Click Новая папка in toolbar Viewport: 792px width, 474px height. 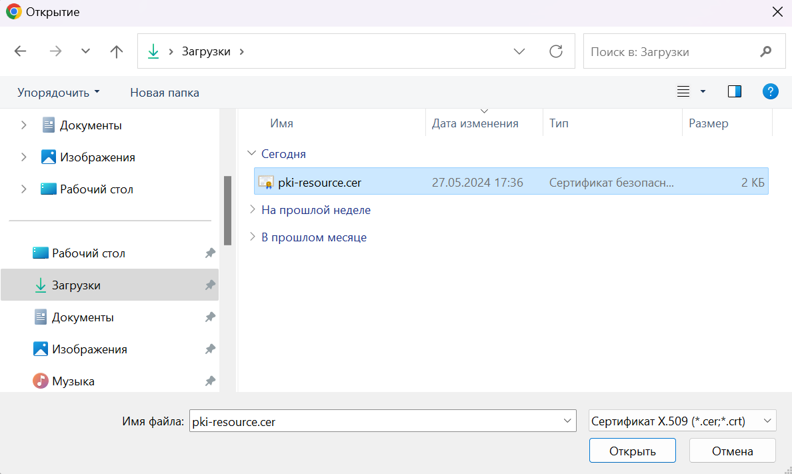point(164,93)
